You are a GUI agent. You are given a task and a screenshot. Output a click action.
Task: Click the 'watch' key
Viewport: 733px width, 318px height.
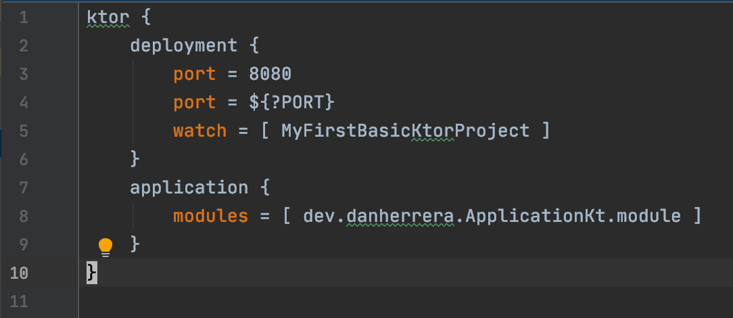click(200, 131)
